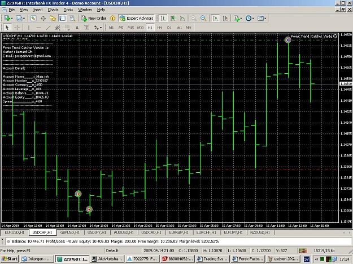Click the blue trade marker at chart top
Image resolution: width=353 pixels, height=264 pixels.
287,40
